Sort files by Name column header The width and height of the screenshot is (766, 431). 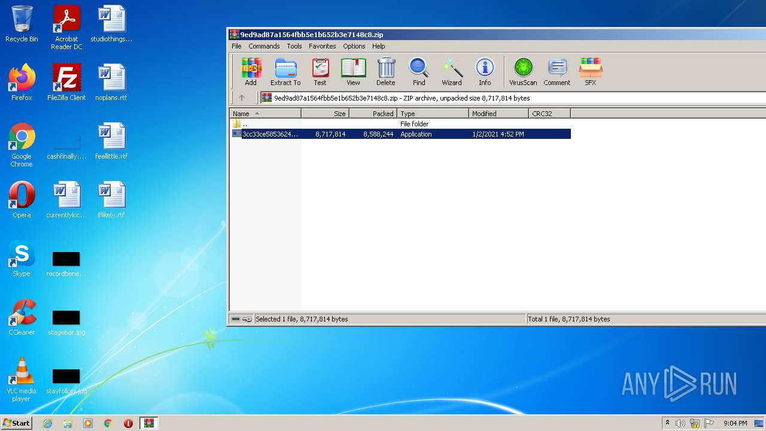(266, 113)
